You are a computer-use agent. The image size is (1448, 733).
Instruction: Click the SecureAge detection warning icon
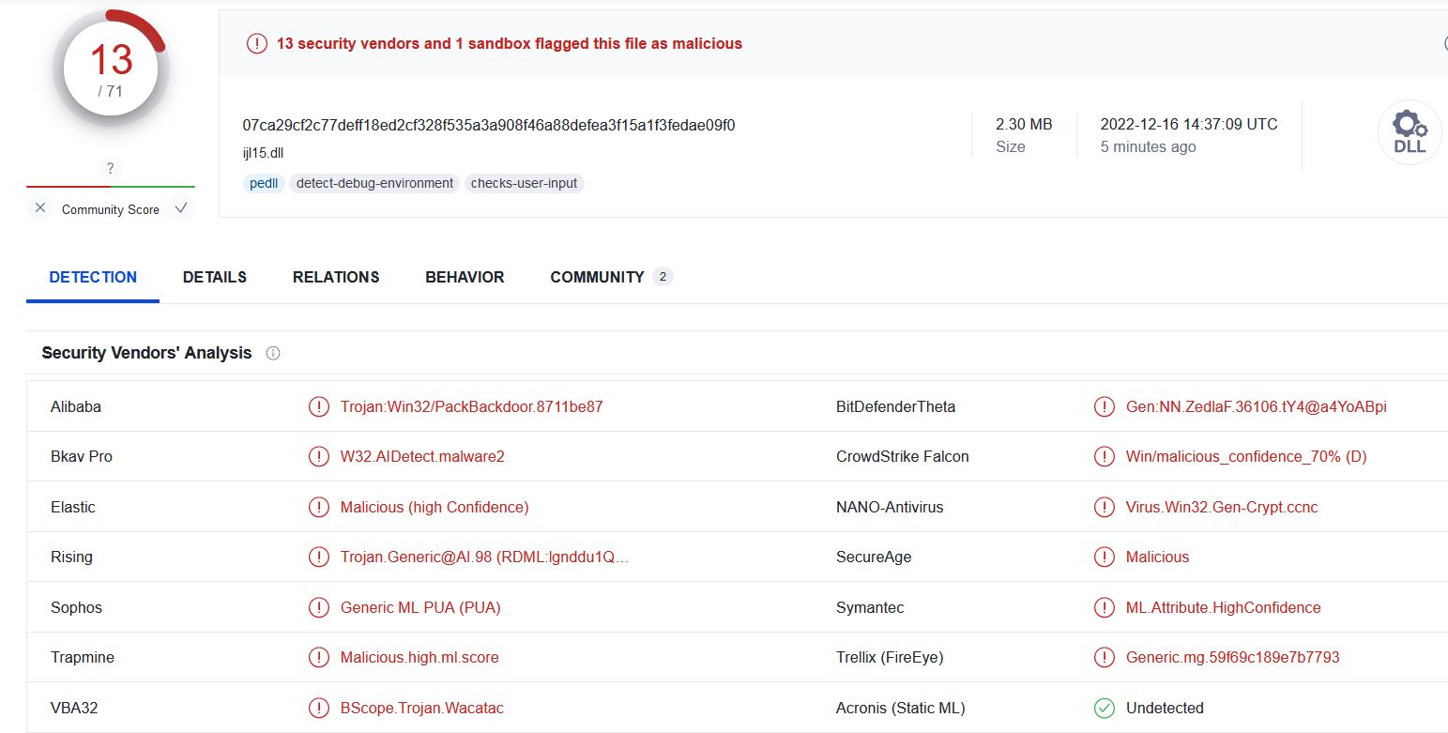pyautogui.click(x=1105, y=557)
